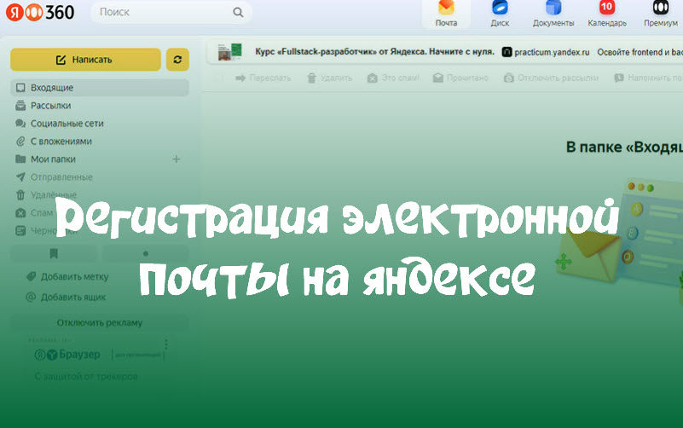Add a new folder with plus icon

176,159
